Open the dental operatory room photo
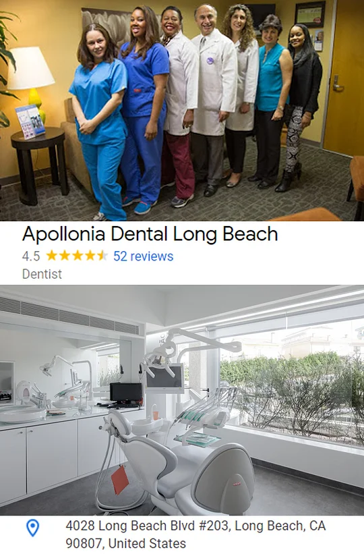The height and width of the screenshot is (554, 364). 182,400
